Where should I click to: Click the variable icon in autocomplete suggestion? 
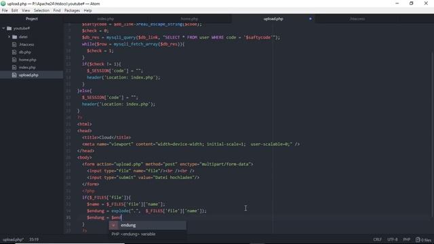tap(113, 226)
